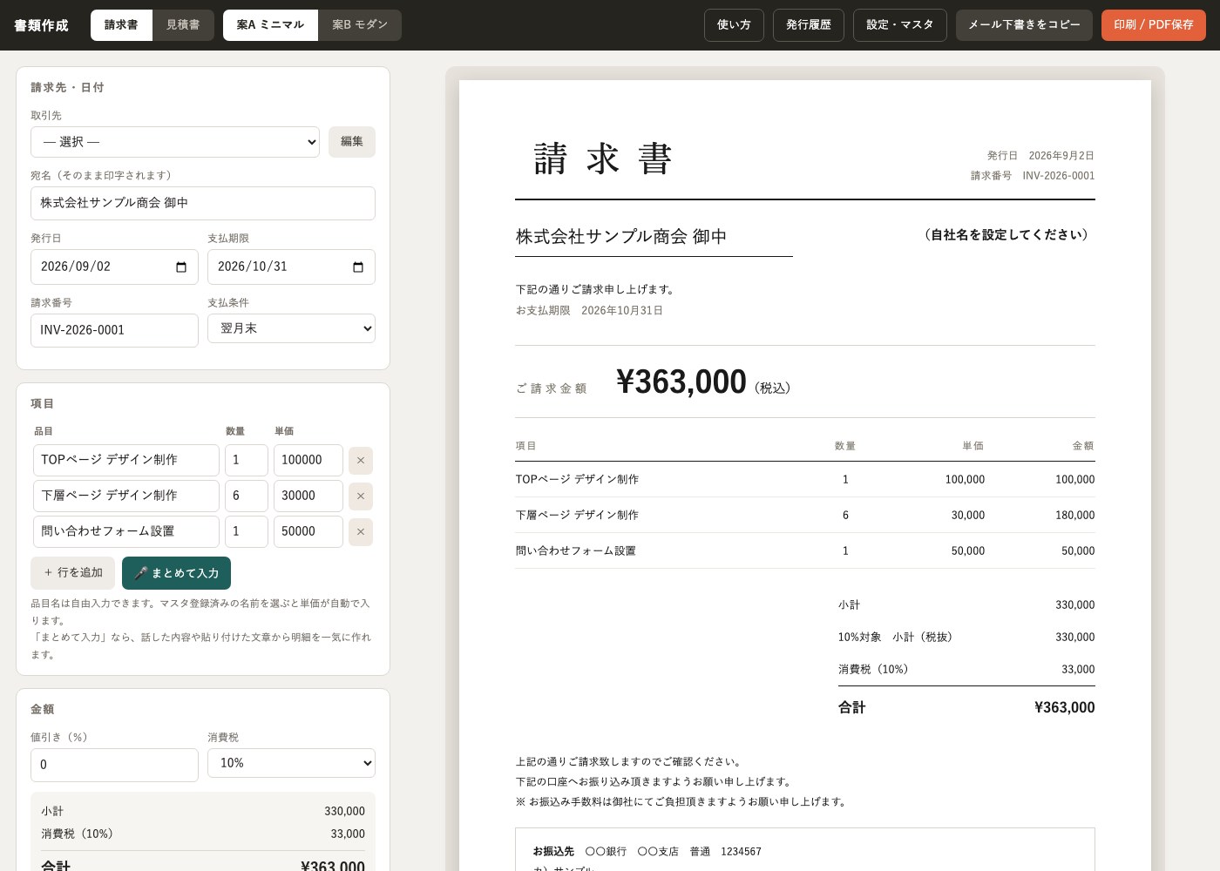Edit unit price 50000 field

[308, 532]
